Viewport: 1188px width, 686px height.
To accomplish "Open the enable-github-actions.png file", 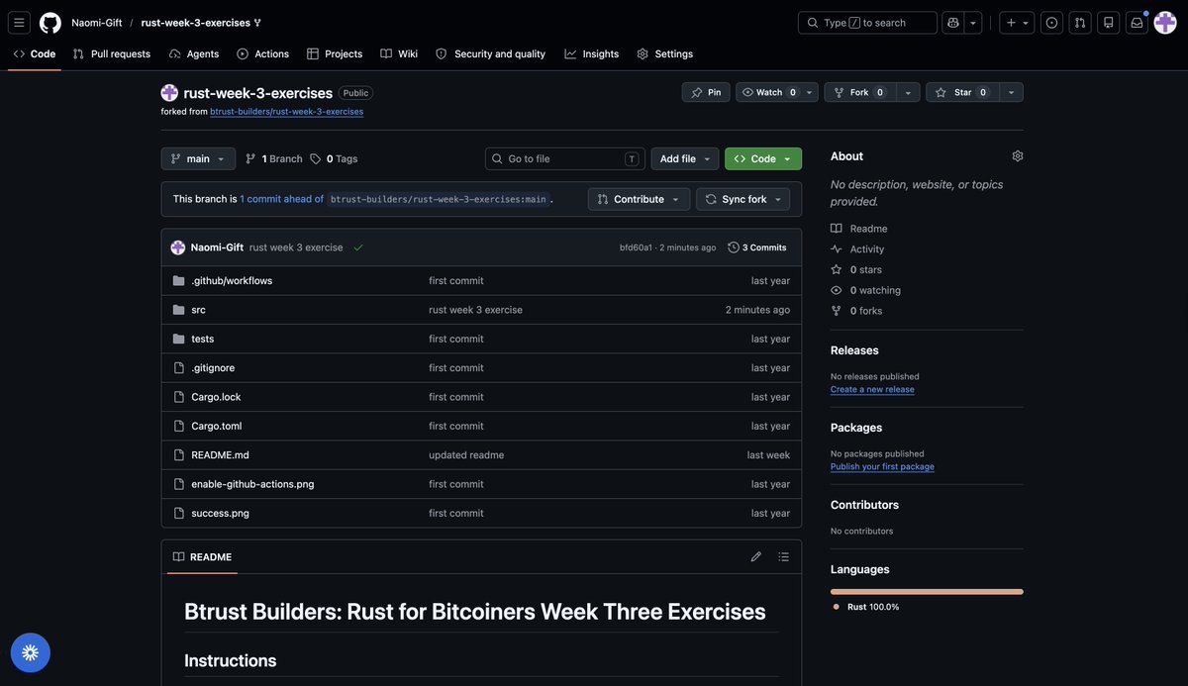I will 252,484.
